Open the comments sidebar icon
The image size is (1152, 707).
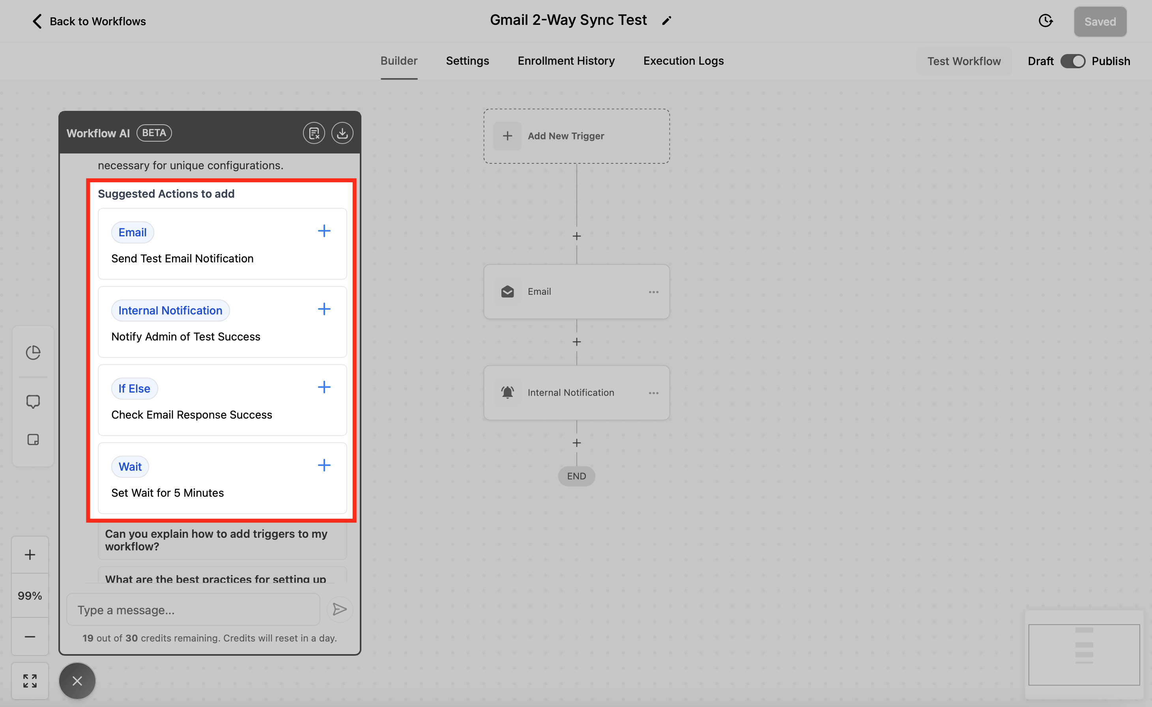tap(33, 401)
